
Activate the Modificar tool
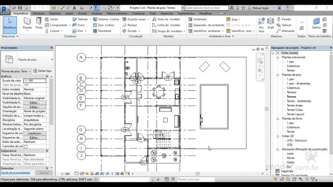pos(9,24)
